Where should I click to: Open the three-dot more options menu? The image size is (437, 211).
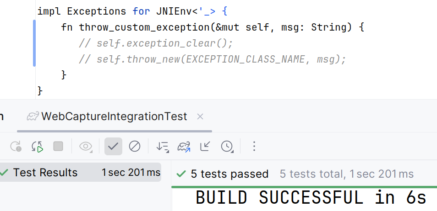point(254,146)
